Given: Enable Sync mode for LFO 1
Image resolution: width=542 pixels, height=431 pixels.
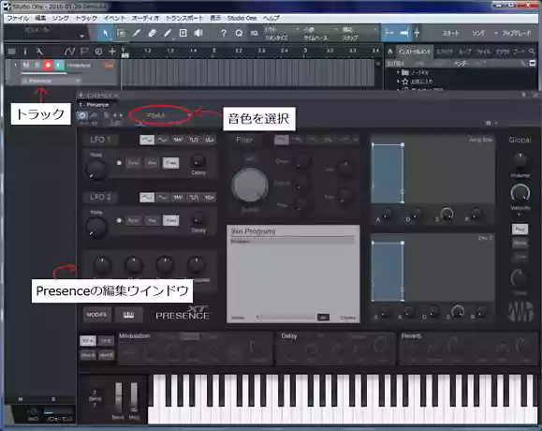Looking at the screenshot, I should coord(134,163).
